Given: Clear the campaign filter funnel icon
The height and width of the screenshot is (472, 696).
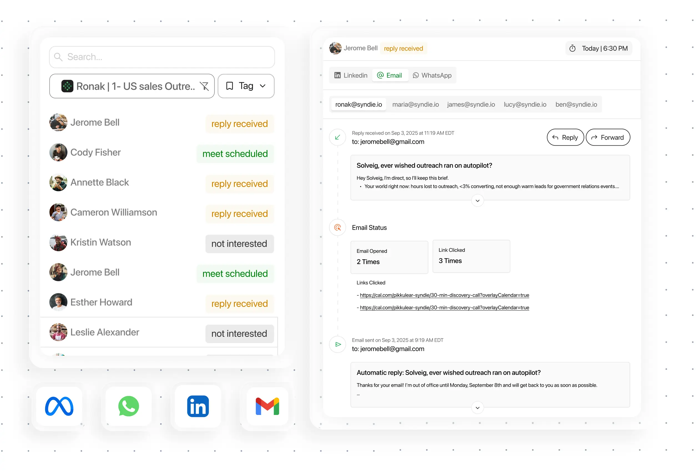Looking at the screenshot, I should coord(204,86).
